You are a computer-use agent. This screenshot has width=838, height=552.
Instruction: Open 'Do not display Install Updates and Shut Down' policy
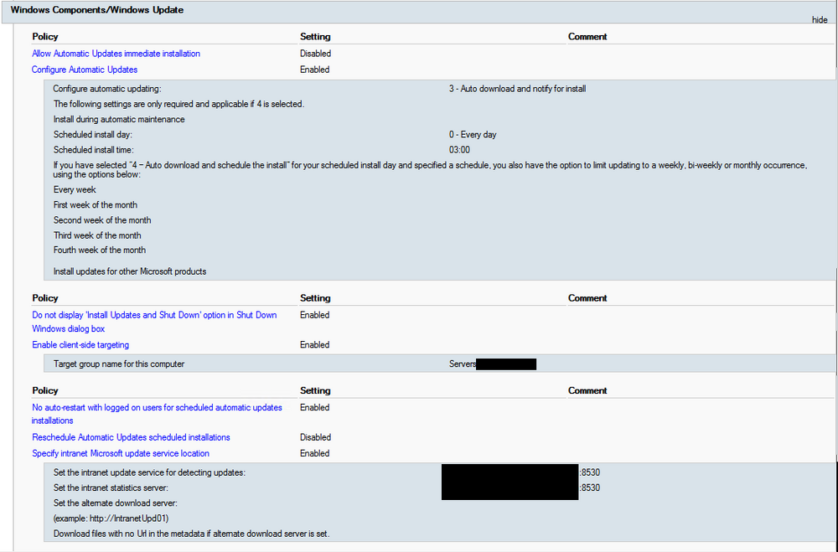click(x=154, y=322)
